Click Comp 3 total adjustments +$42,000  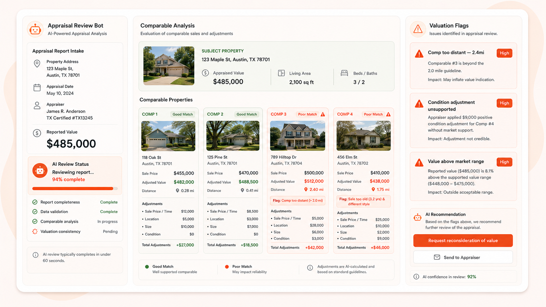click(x=314, y=248)
